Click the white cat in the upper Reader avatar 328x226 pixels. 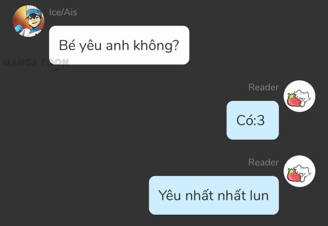pyautogui.click(x=303, y=97)
